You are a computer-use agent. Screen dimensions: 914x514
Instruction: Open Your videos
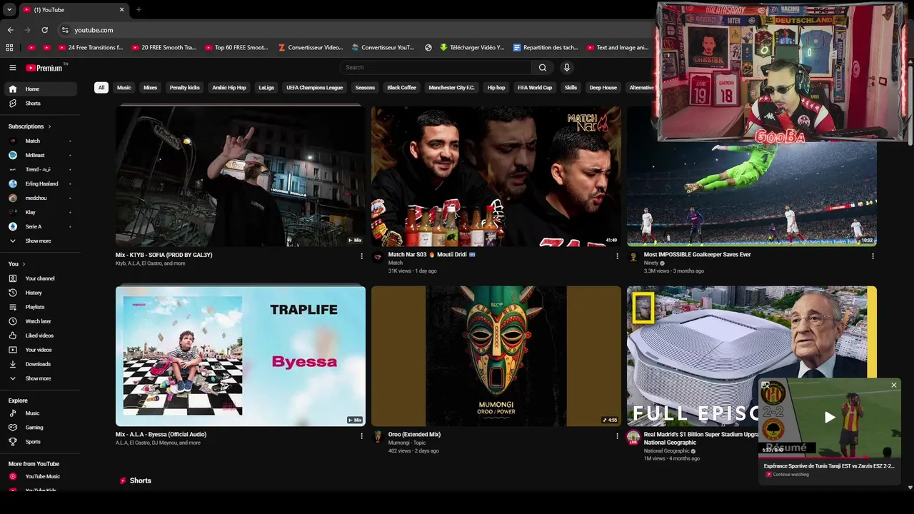coord(41,350)
